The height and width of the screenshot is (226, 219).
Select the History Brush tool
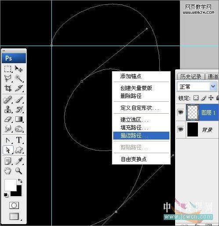coord(19,109)
